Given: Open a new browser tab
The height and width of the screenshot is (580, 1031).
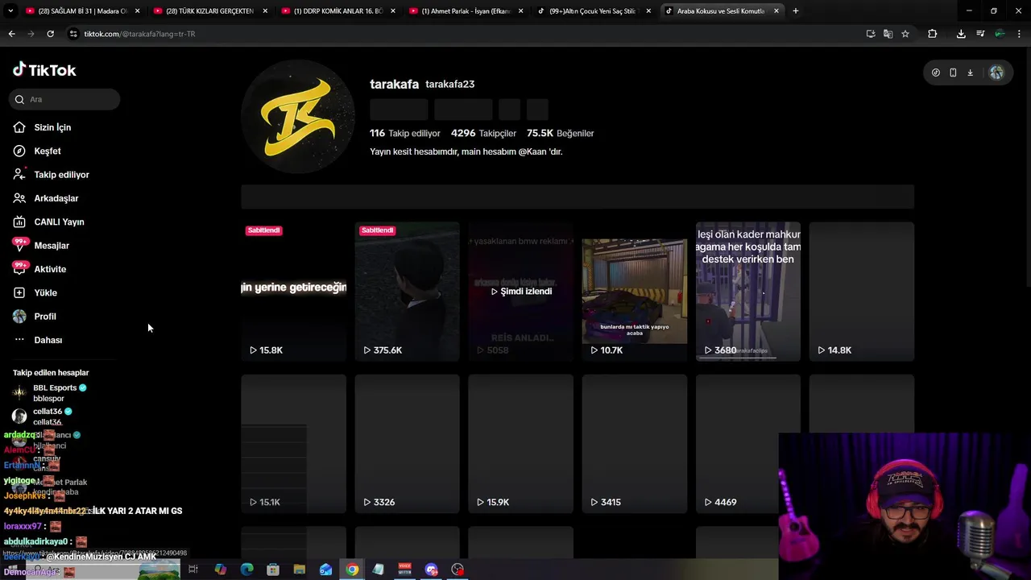Looking at the screenshot, I should [x=796, y=11].
